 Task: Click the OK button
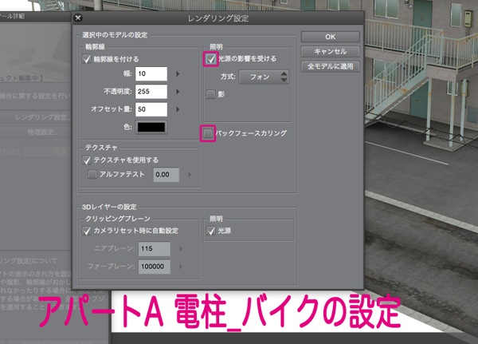coord(330,37)
